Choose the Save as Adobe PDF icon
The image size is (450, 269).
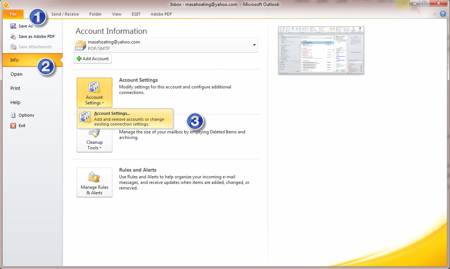13,36
